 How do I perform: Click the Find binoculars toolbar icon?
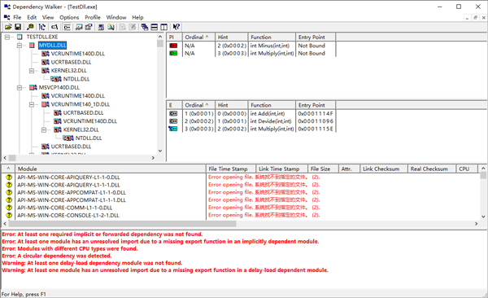pos(30,27)
